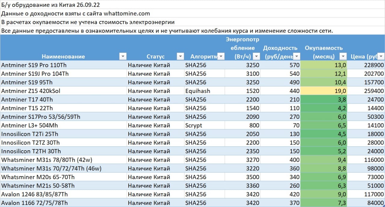
Task: Select income cell 70 for Antminer L3+
Action: (x=281, y=125)
